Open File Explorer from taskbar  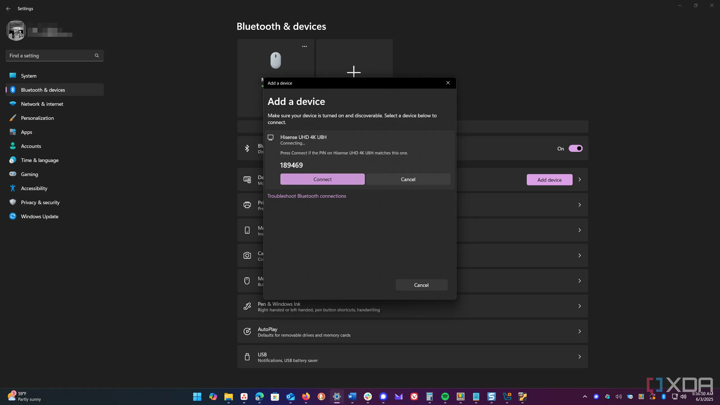228,397
